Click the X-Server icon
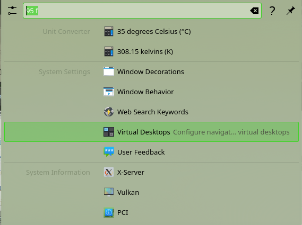The height and width of the screenshot is (225, 302). [109, 172]
